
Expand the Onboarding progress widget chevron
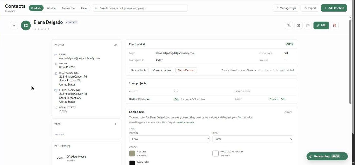tap(343, 156)
